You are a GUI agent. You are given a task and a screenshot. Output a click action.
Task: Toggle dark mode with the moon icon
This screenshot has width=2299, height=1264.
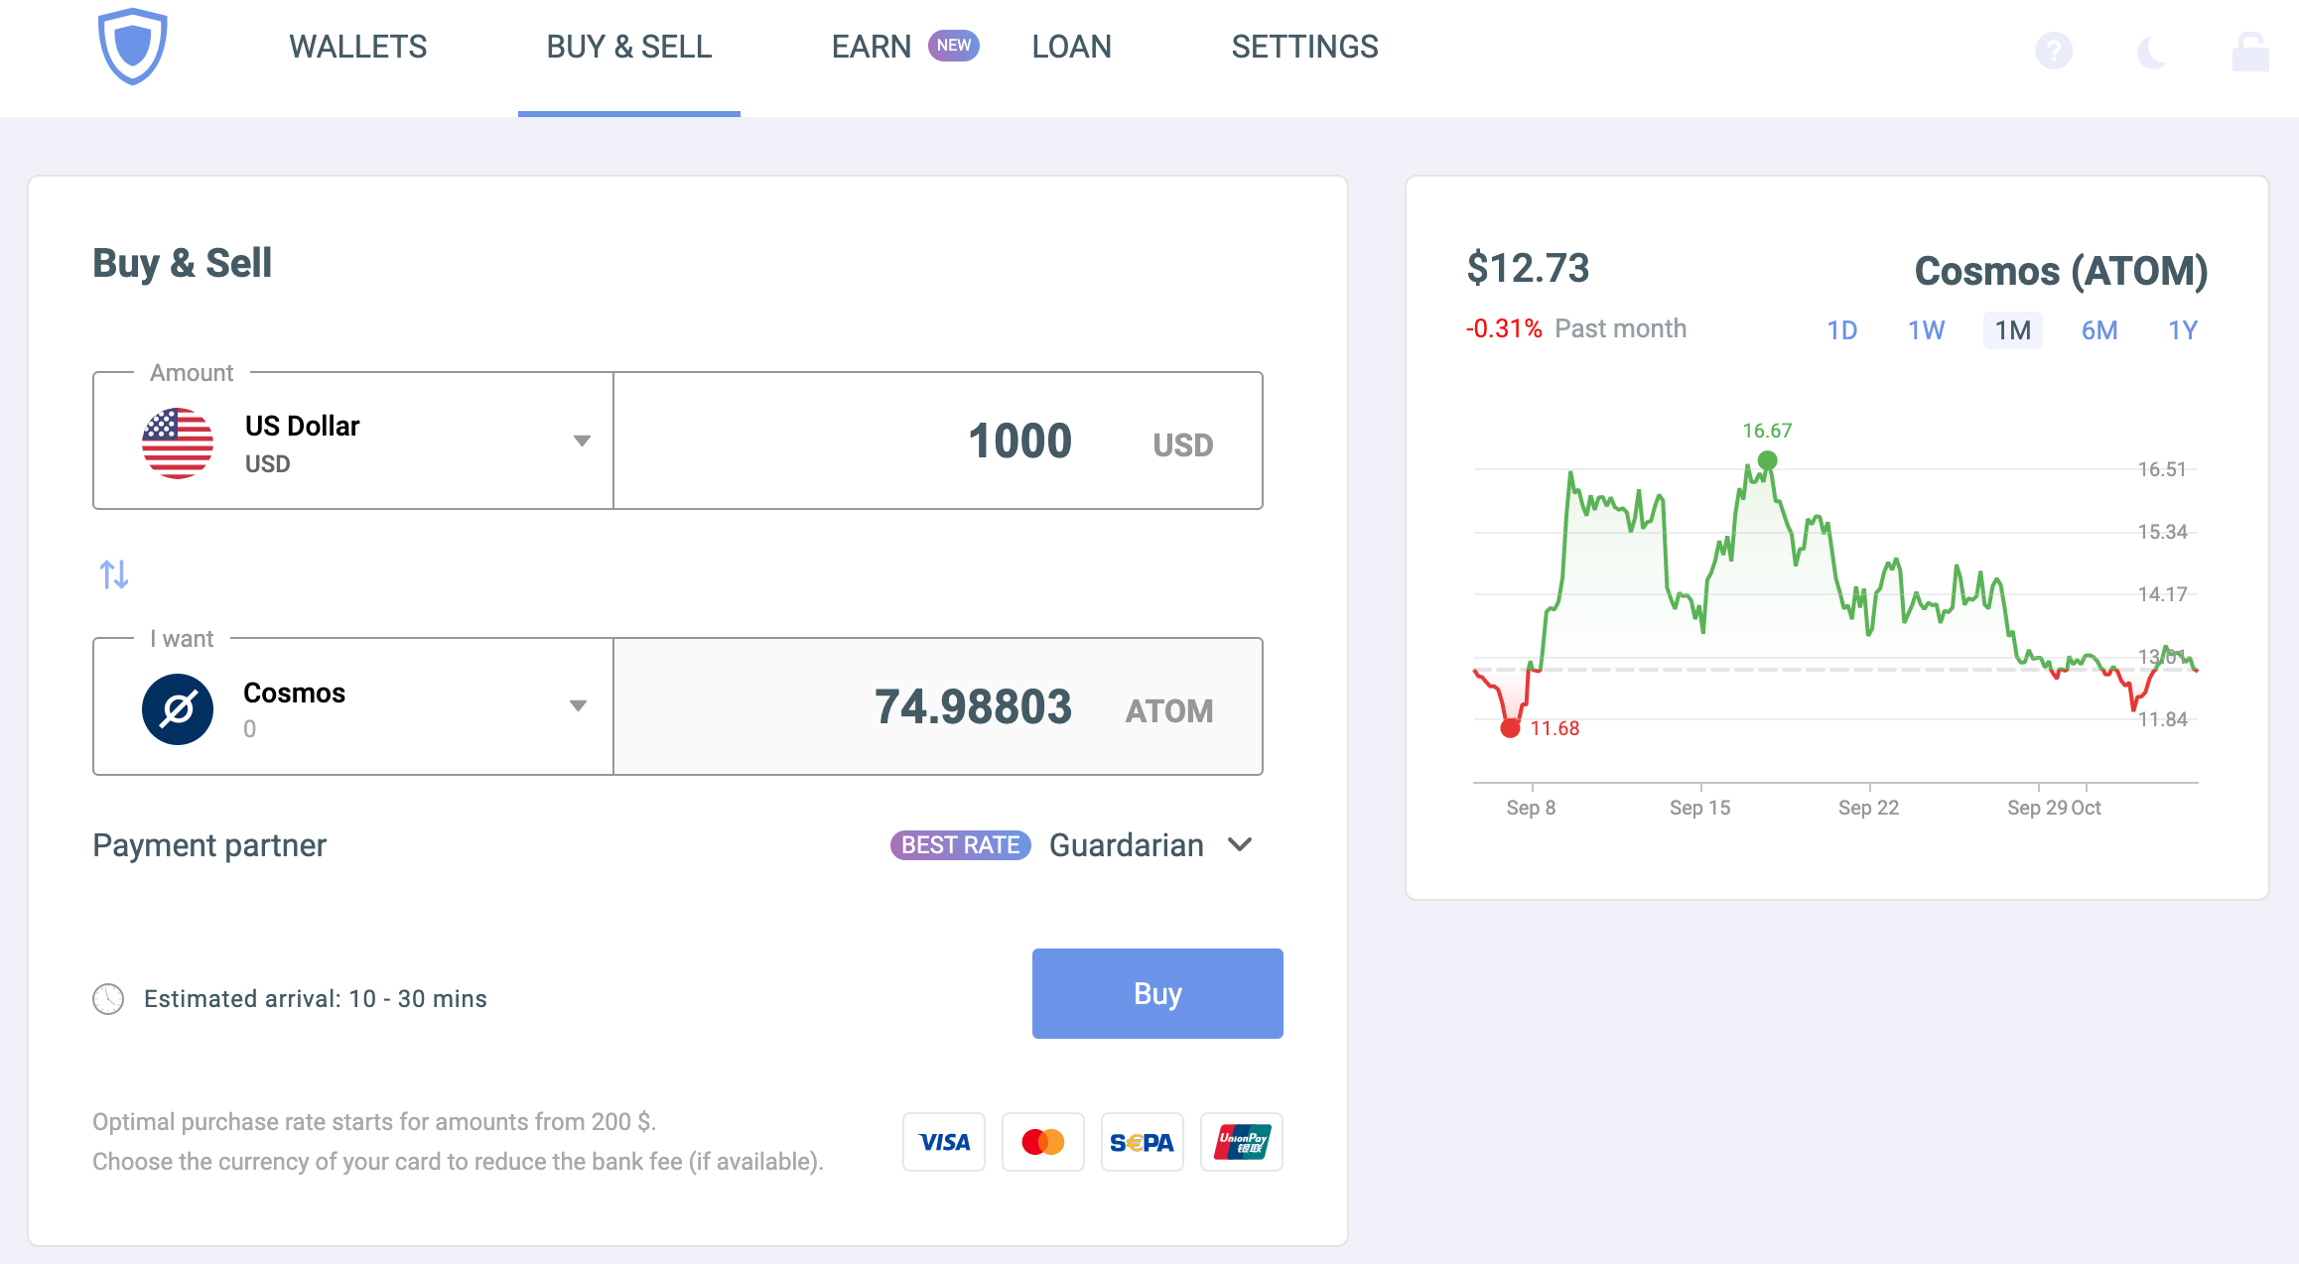click(x=2152, y=51)
